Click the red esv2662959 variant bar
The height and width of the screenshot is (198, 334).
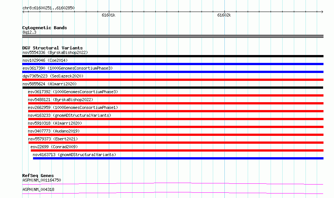click(x=176, y=111)
